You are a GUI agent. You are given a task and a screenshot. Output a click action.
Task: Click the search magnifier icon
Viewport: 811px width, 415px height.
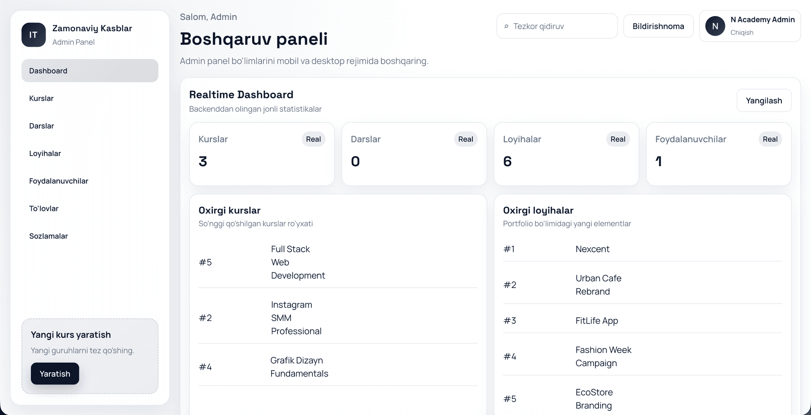tap(507, 26)
